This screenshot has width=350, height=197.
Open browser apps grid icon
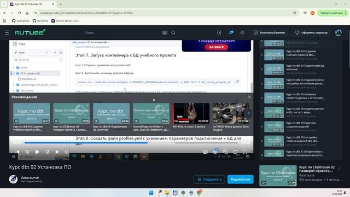[x=4, y=21]
